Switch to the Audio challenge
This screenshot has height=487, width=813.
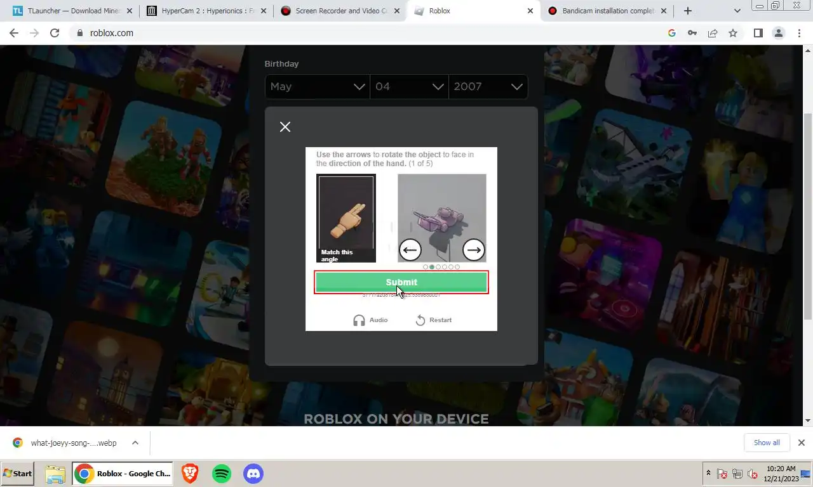point(370,320)
